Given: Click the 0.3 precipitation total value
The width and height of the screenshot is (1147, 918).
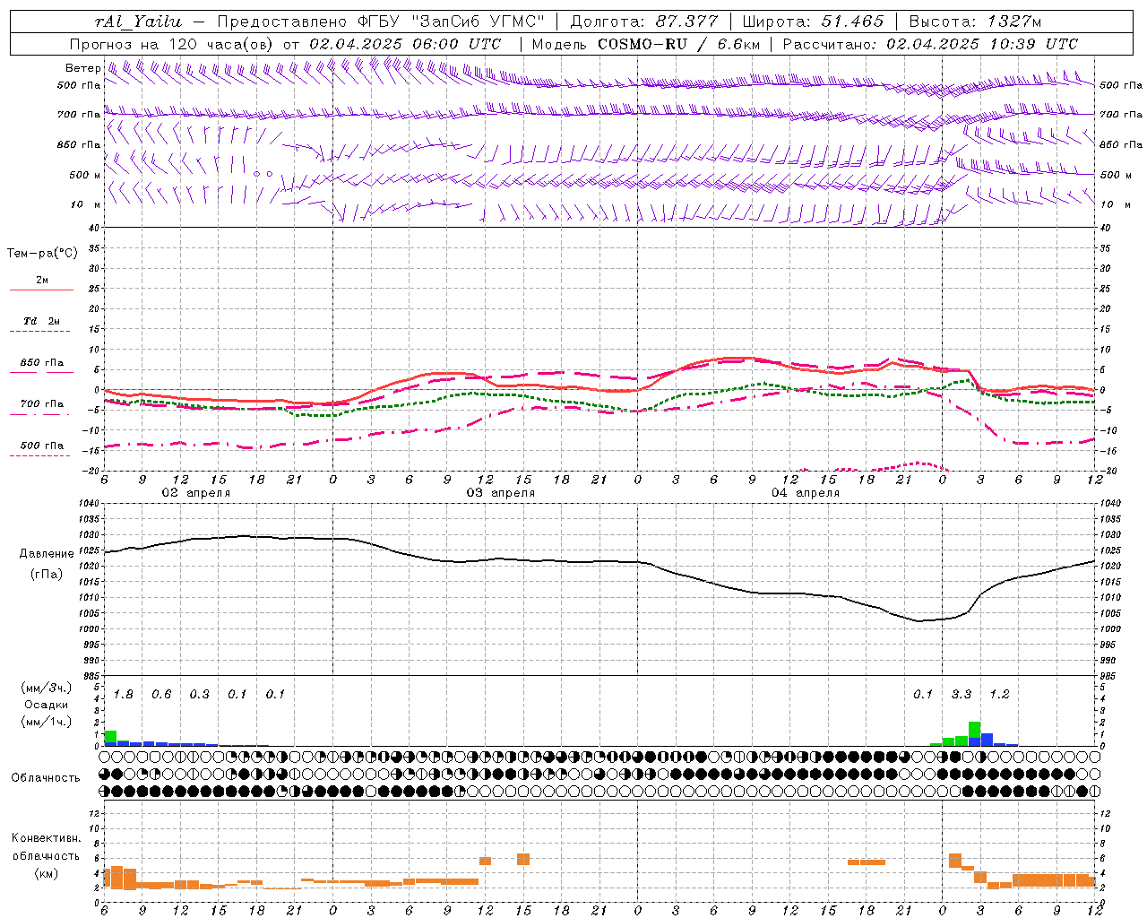Looking at the screenshot, I should coord(199,695).
